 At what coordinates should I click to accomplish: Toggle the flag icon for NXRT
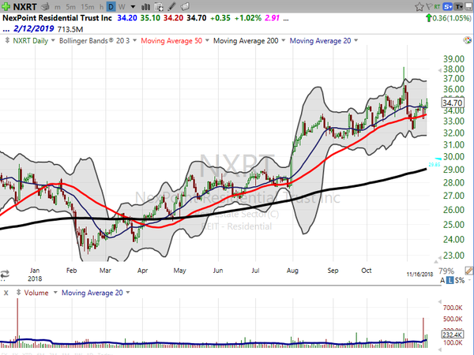click(429, 6)
